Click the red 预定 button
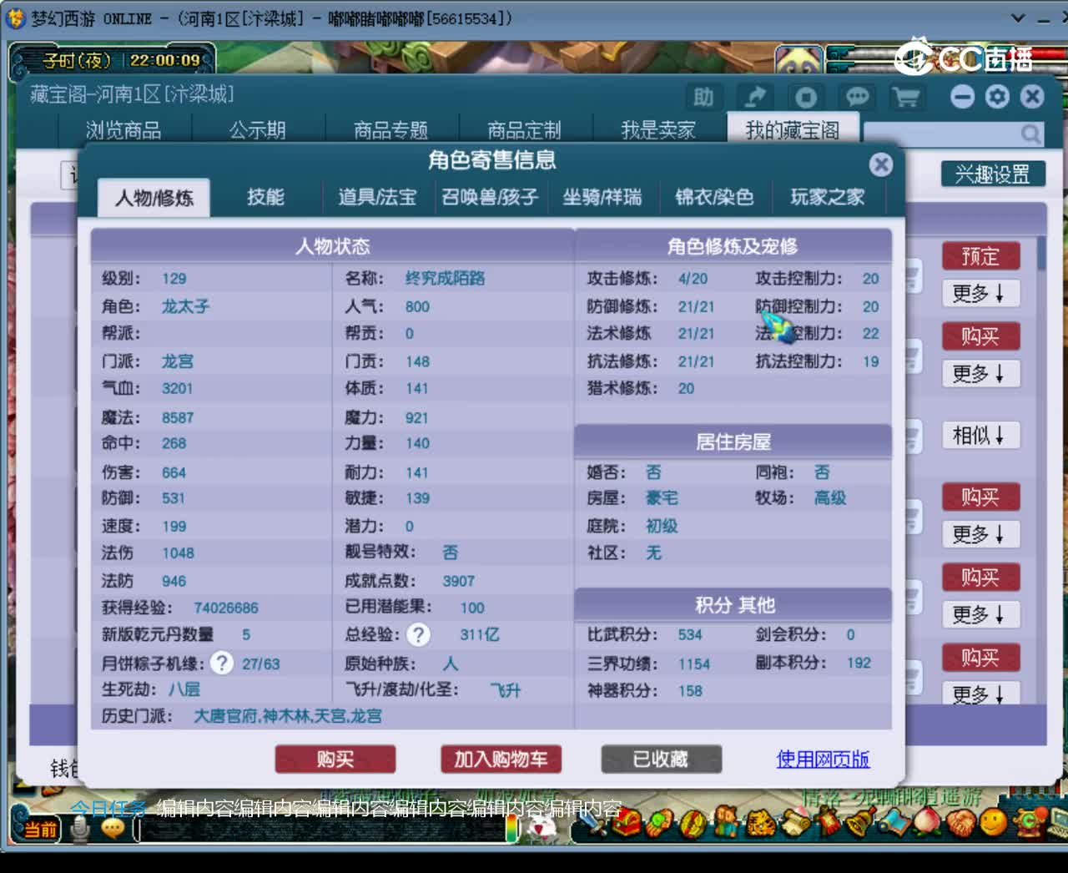1068x873 pixels. point(980,256)
